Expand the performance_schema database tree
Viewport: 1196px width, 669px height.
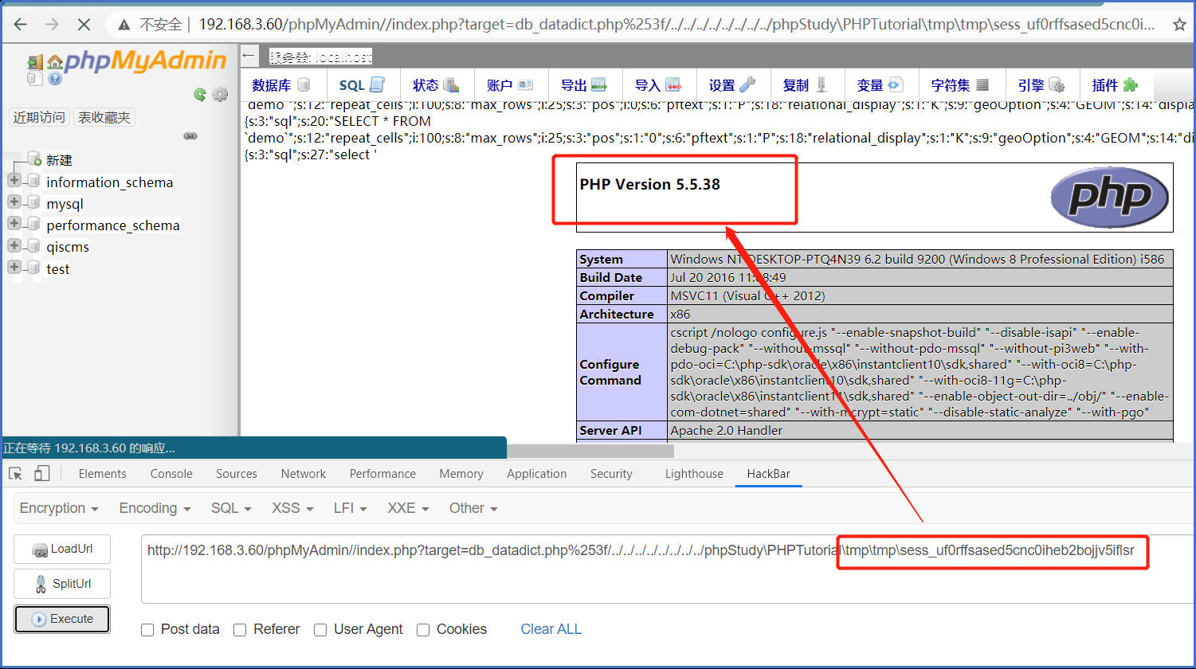pyautogui.click(x=14, y=225)
